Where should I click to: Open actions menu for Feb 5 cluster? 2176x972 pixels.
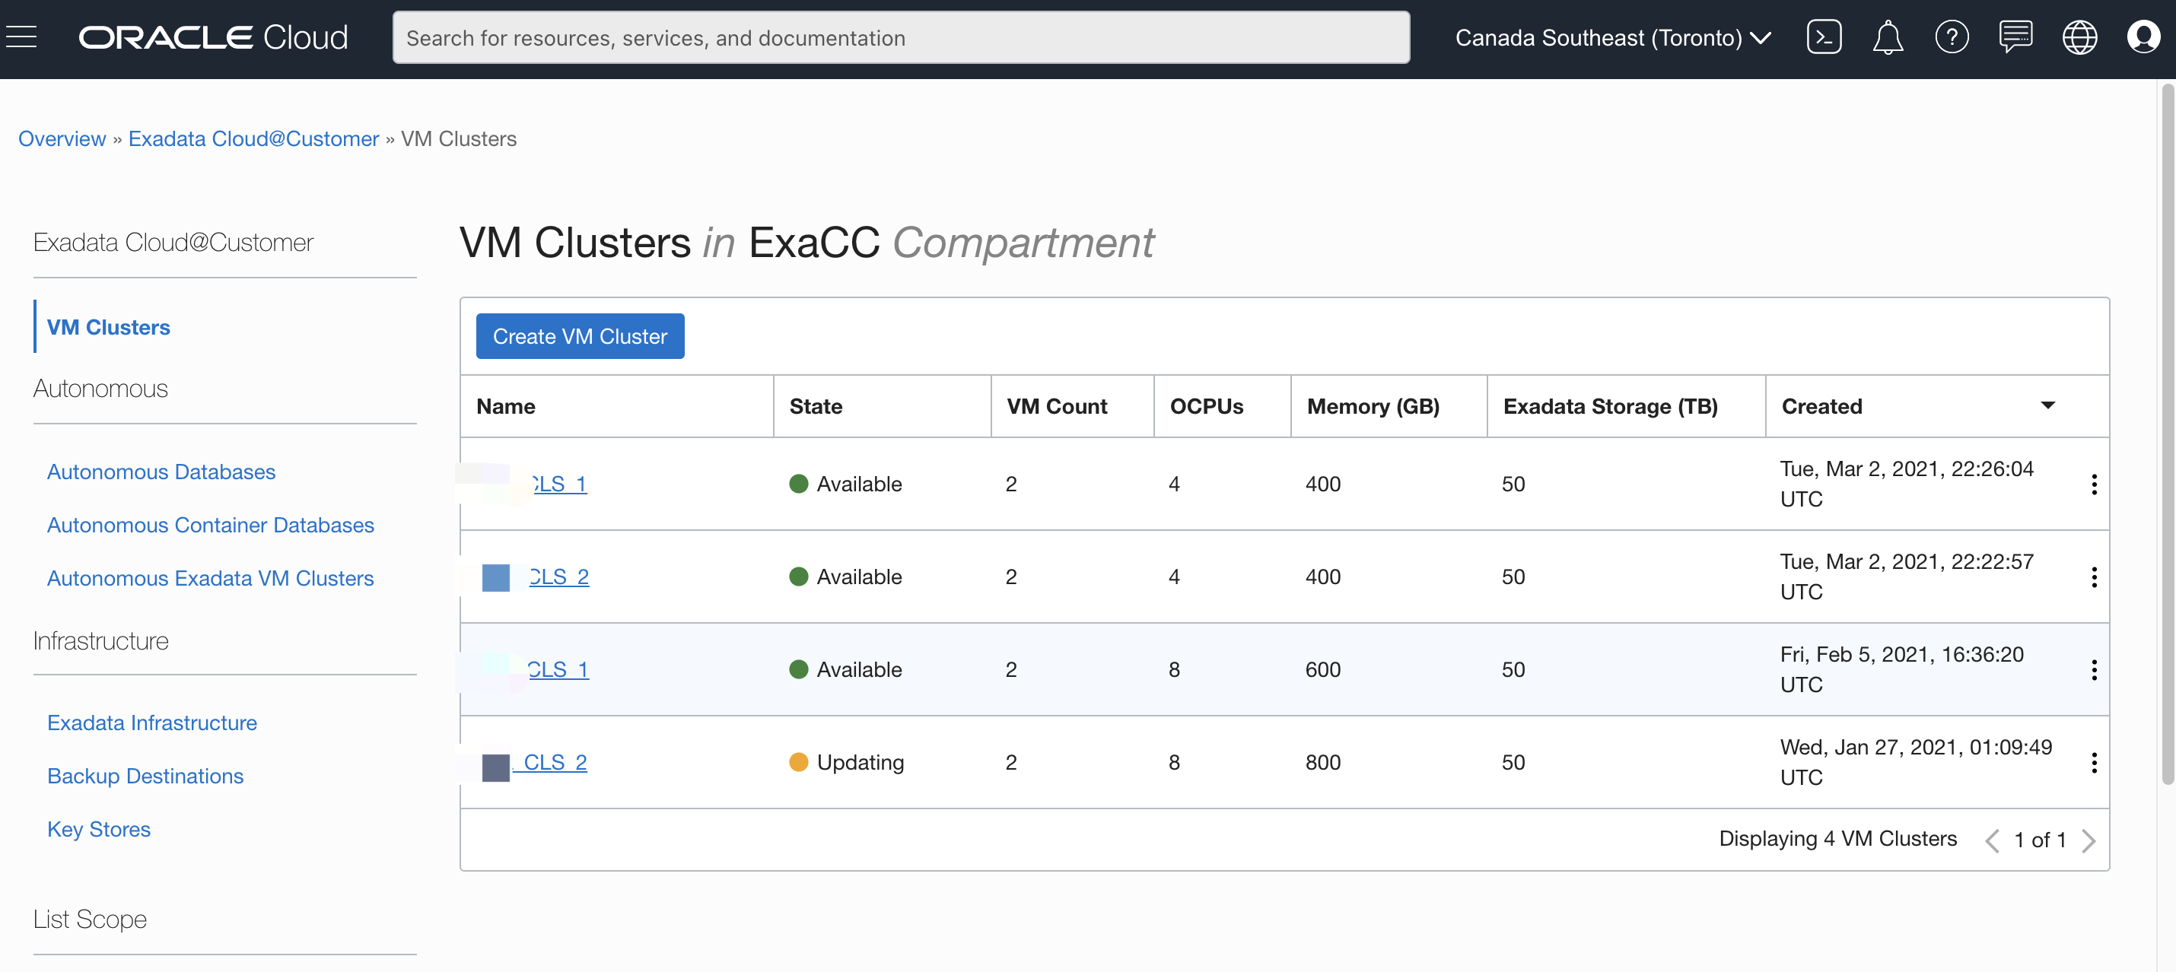pyautogui.click(x=2093, y=669)
